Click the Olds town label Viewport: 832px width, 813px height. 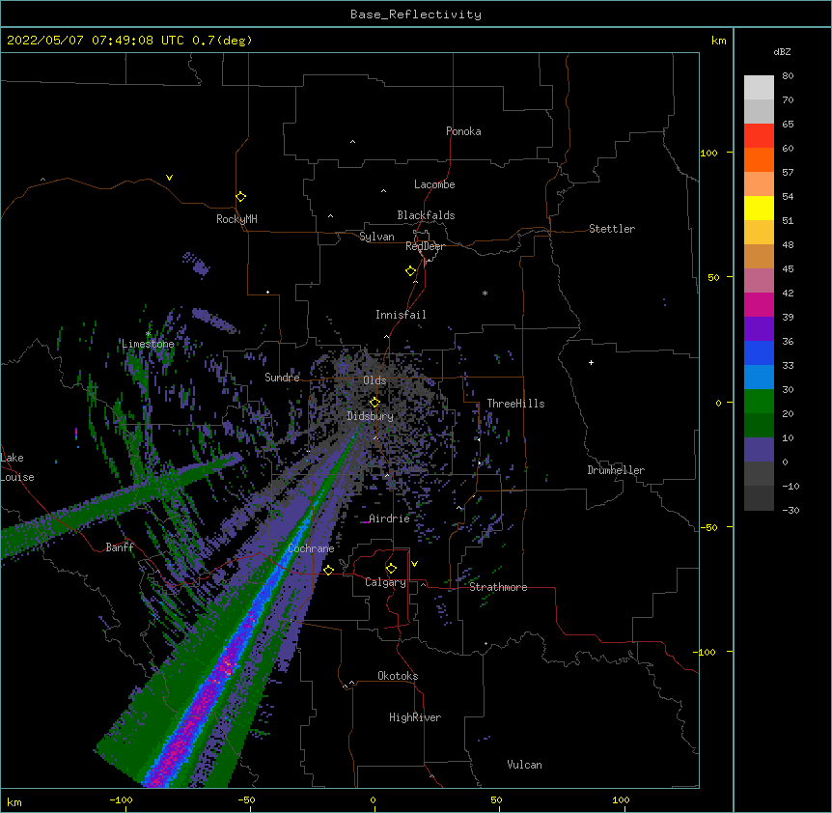[x=374, y=380]
